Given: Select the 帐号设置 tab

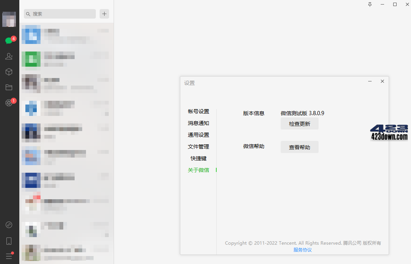Looking at the screenshot, I should pyautogui.click(x=198, y=112).
